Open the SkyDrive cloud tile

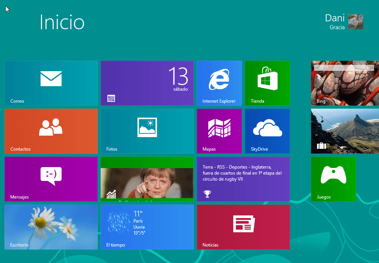pos(267,131)
